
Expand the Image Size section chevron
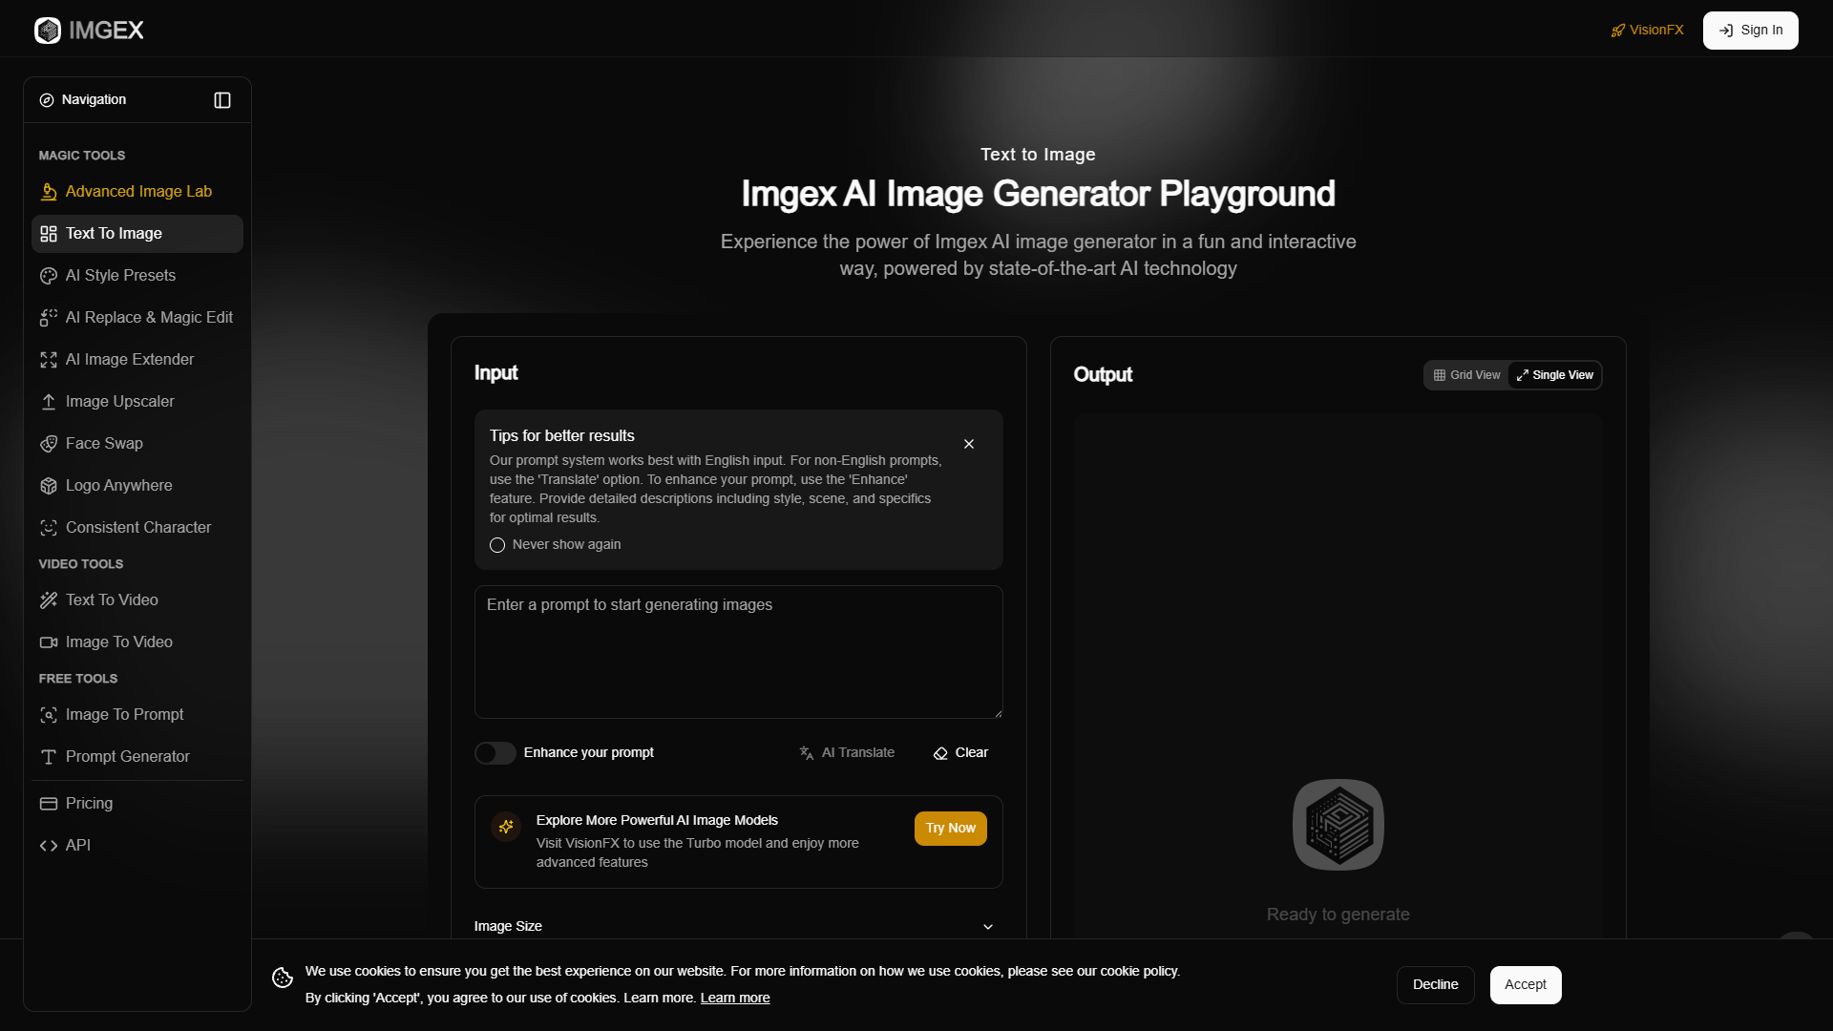988,927
